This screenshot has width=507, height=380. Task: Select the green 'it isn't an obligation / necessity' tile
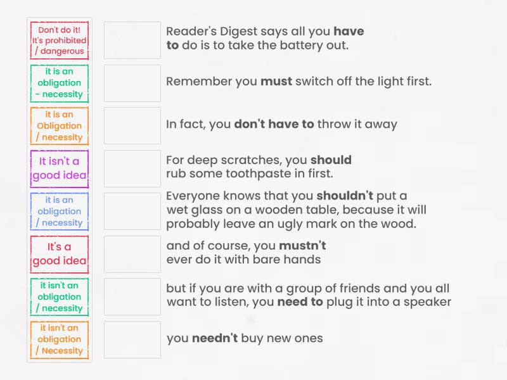click(60, 296)
